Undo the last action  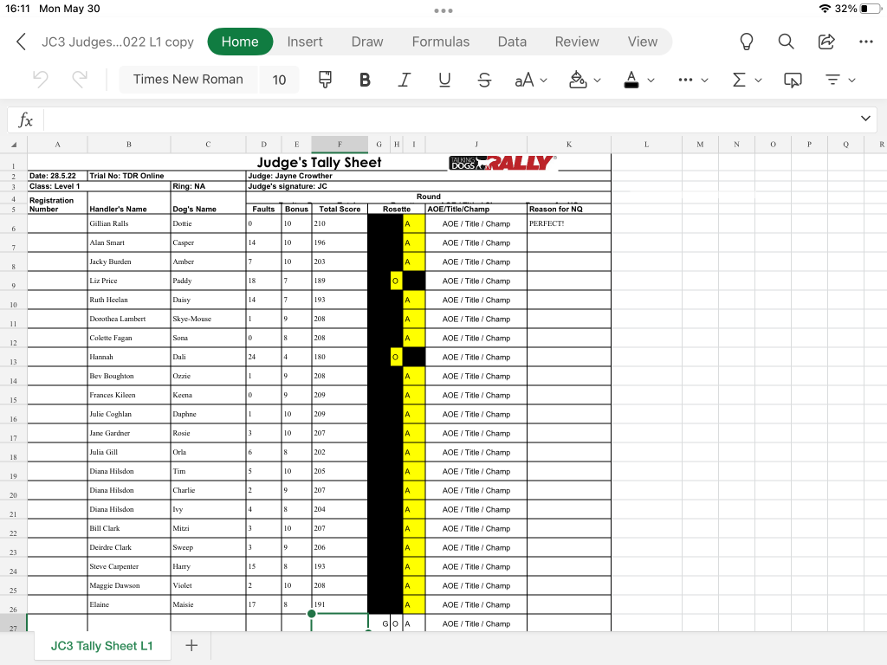click(40, 80)
